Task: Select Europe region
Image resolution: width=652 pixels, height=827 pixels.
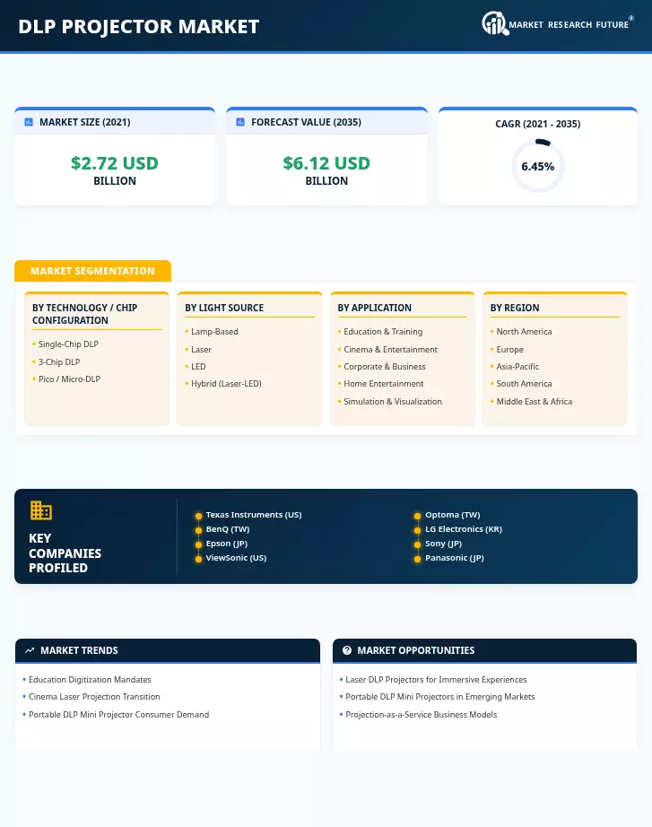Action: click(509, 350)
